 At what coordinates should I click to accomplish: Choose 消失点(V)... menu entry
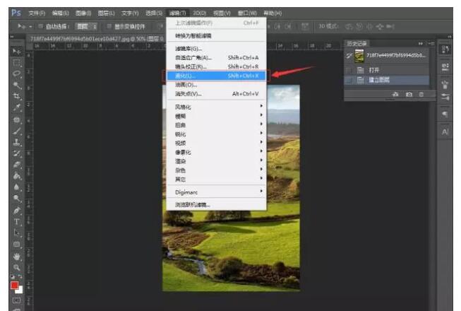217,94
